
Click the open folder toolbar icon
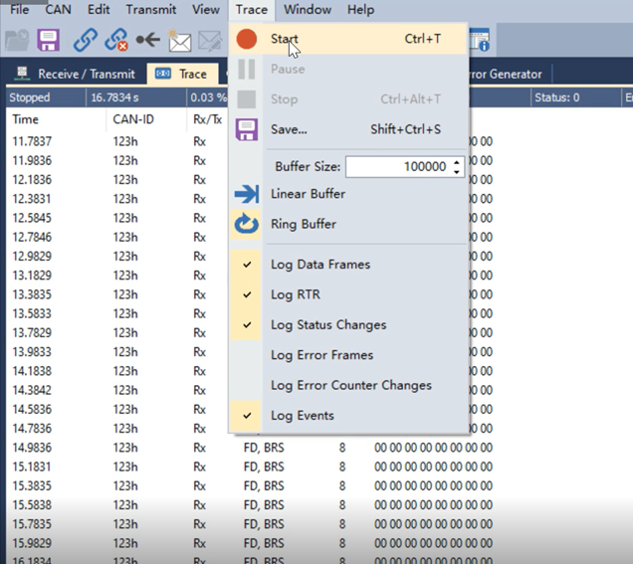pyautogui.click(x=17, y=40)
